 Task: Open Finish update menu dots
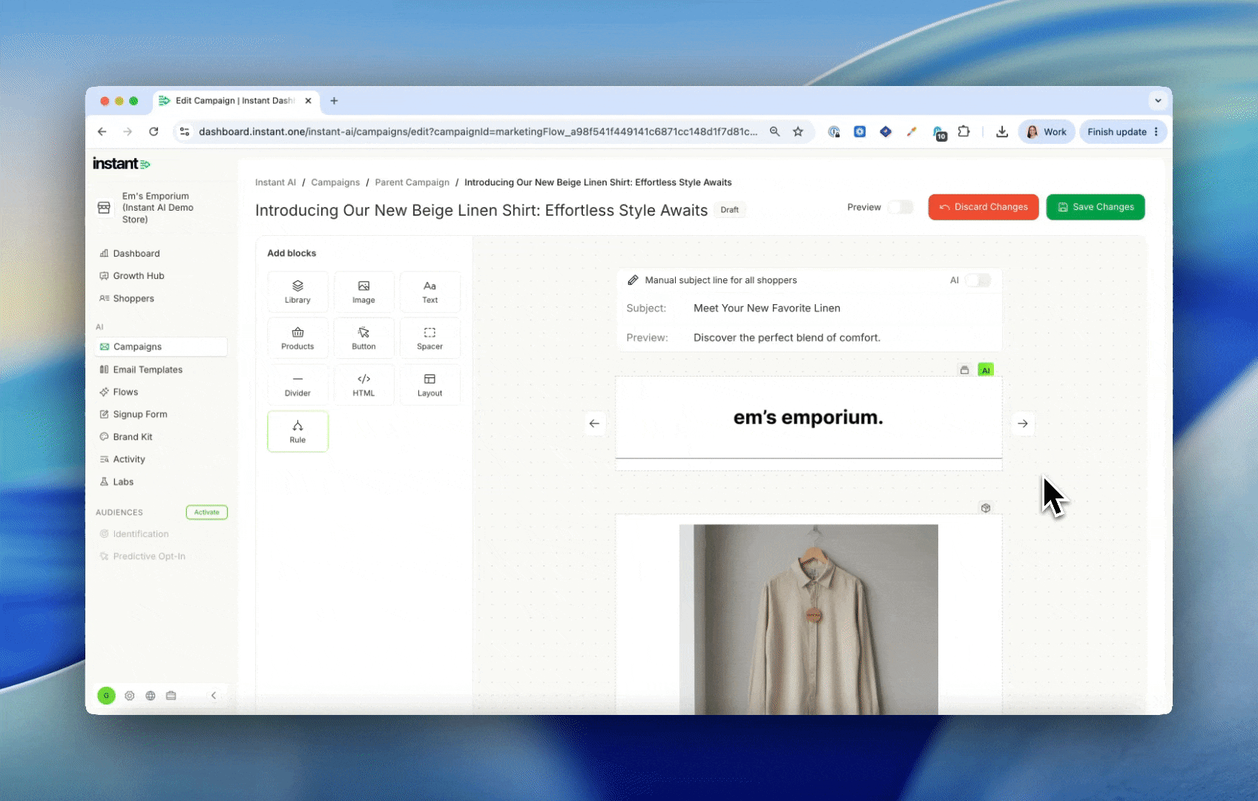click(1156, 132)
